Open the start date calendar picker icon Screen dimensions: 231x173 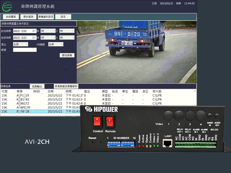[x=34, y=31]
